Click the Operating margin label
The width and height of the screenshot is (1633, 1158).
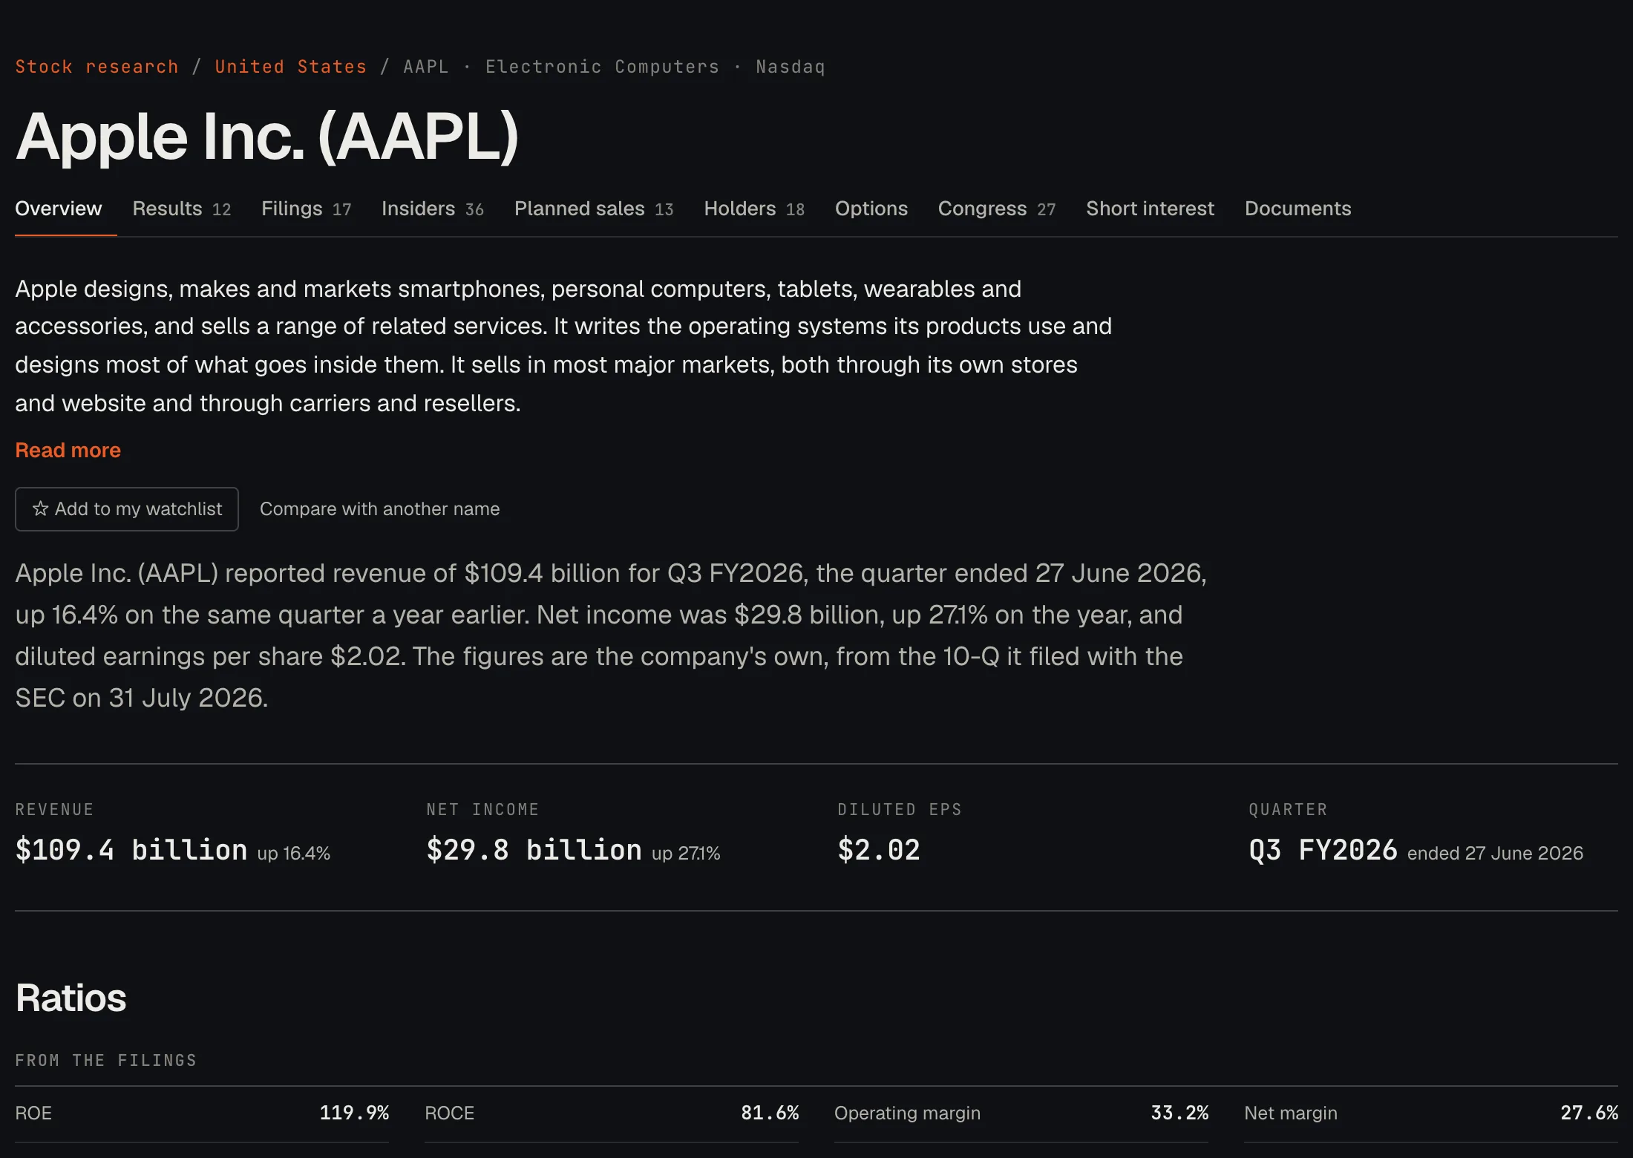click(x=908, y=1113)
